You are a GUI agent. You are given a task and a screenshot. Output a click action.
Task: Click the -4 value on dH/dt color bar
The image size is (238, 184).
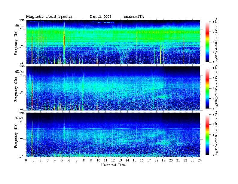(x=213, y=22)
